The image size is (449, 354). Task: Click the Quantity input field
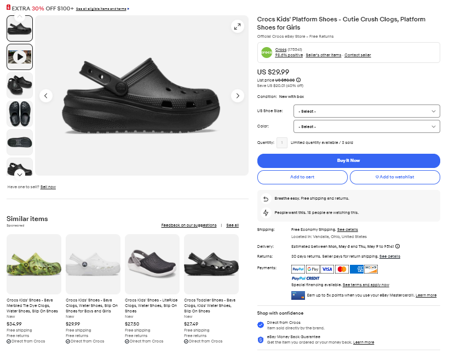click(282, 142)
